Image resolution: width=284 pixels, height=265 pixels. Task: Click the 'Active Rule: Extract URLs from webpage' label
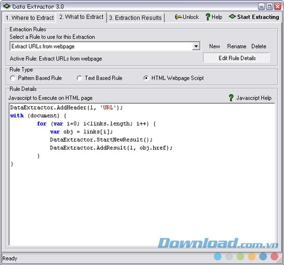pos(56,59)
